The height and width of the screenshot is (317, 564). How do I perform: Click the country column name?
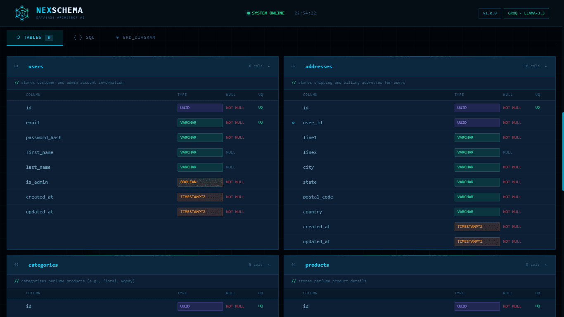(313, 212)
